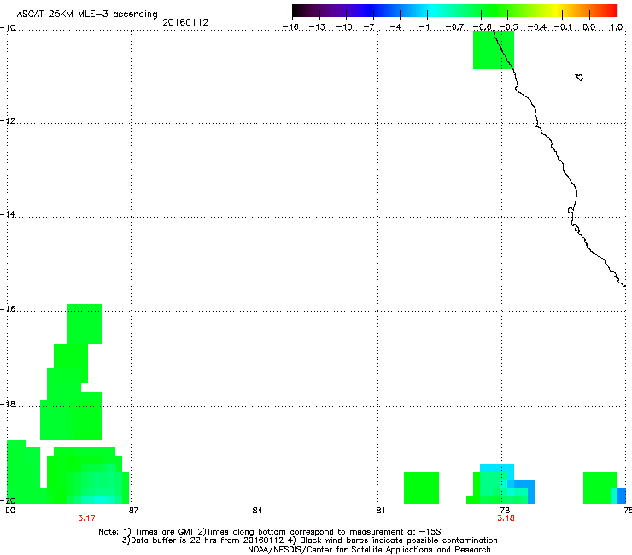Screen dimensions: 632x555
Task: Click the color bar label '-16'
Action: pyautogui.click(x=290, y=27)
